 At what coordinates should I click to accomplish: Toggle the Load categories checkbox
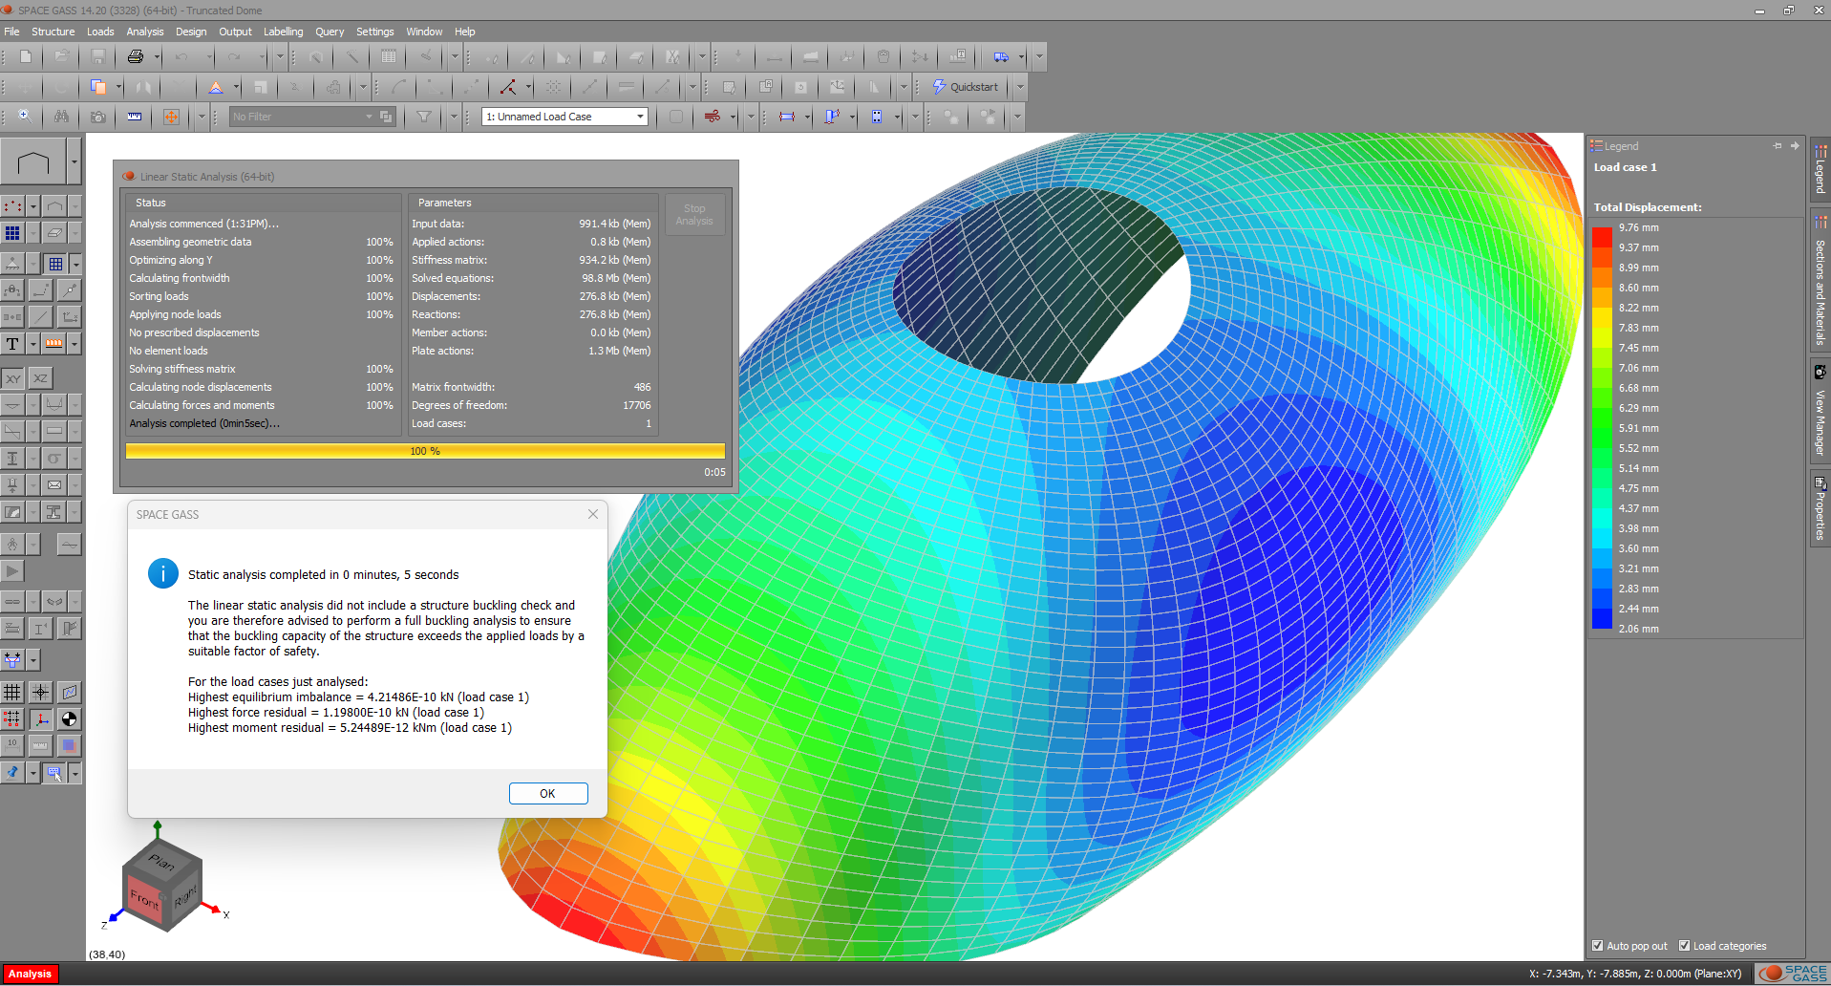pos(1684,946)
